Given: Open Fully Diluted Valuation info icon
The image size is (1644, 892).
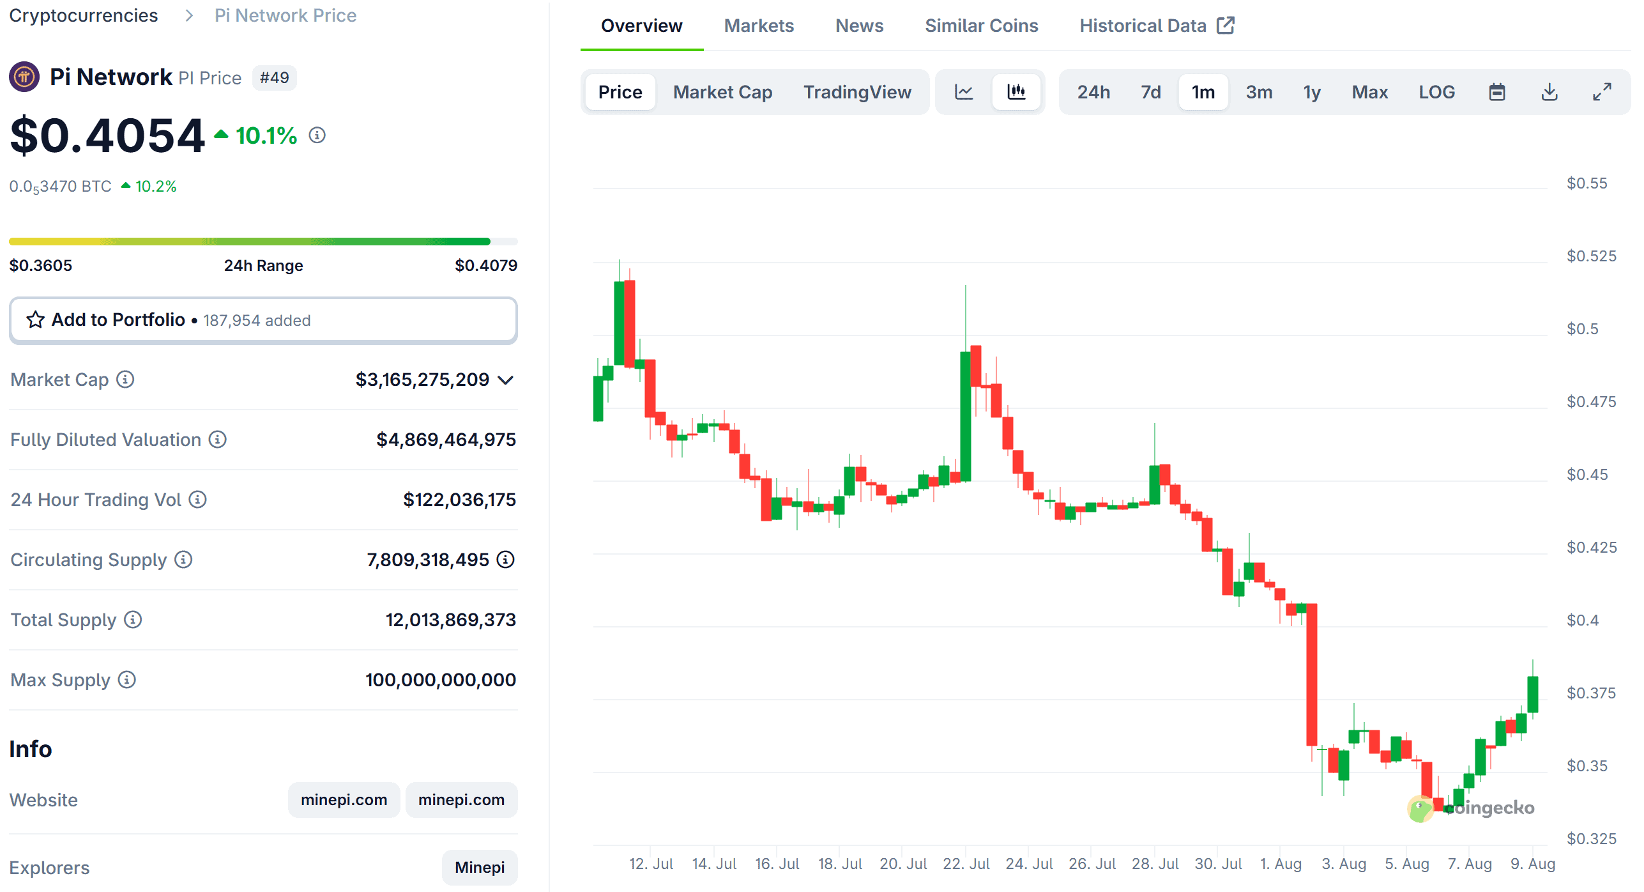Looking at the screenshot, I should click(x=218, y=440).
